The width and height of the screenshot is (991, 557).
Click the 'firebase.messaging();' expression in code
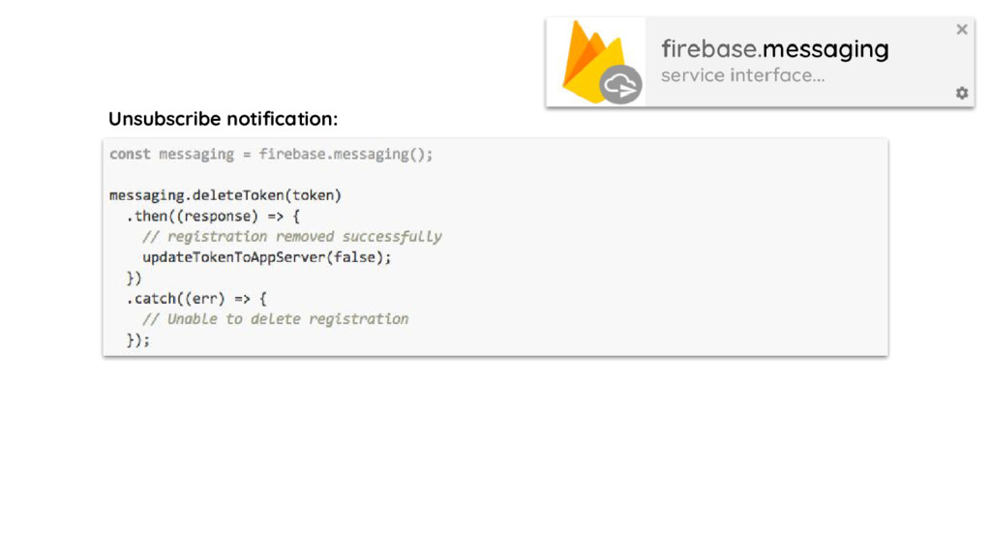click(x=345, y=154)
